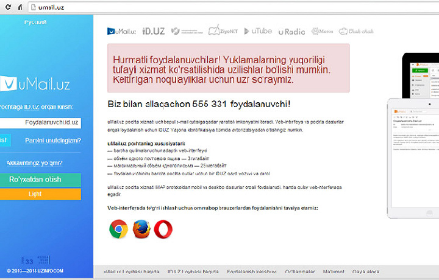Image resolution: width=439 pixels, height=280 pixels.
Task: Open the Meros service logo
Action: point(323,31)
